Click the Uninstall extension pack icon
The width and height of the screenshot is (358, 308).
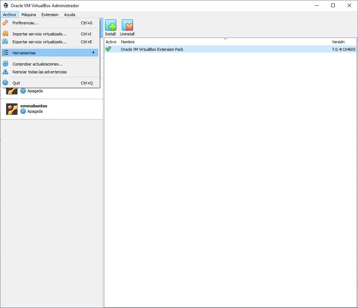(127, 25)
